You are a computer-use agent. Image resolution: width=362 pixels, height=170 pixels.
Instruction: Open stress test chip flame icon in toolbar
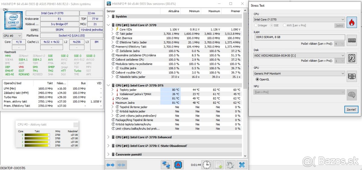click(x=179, y=165)
